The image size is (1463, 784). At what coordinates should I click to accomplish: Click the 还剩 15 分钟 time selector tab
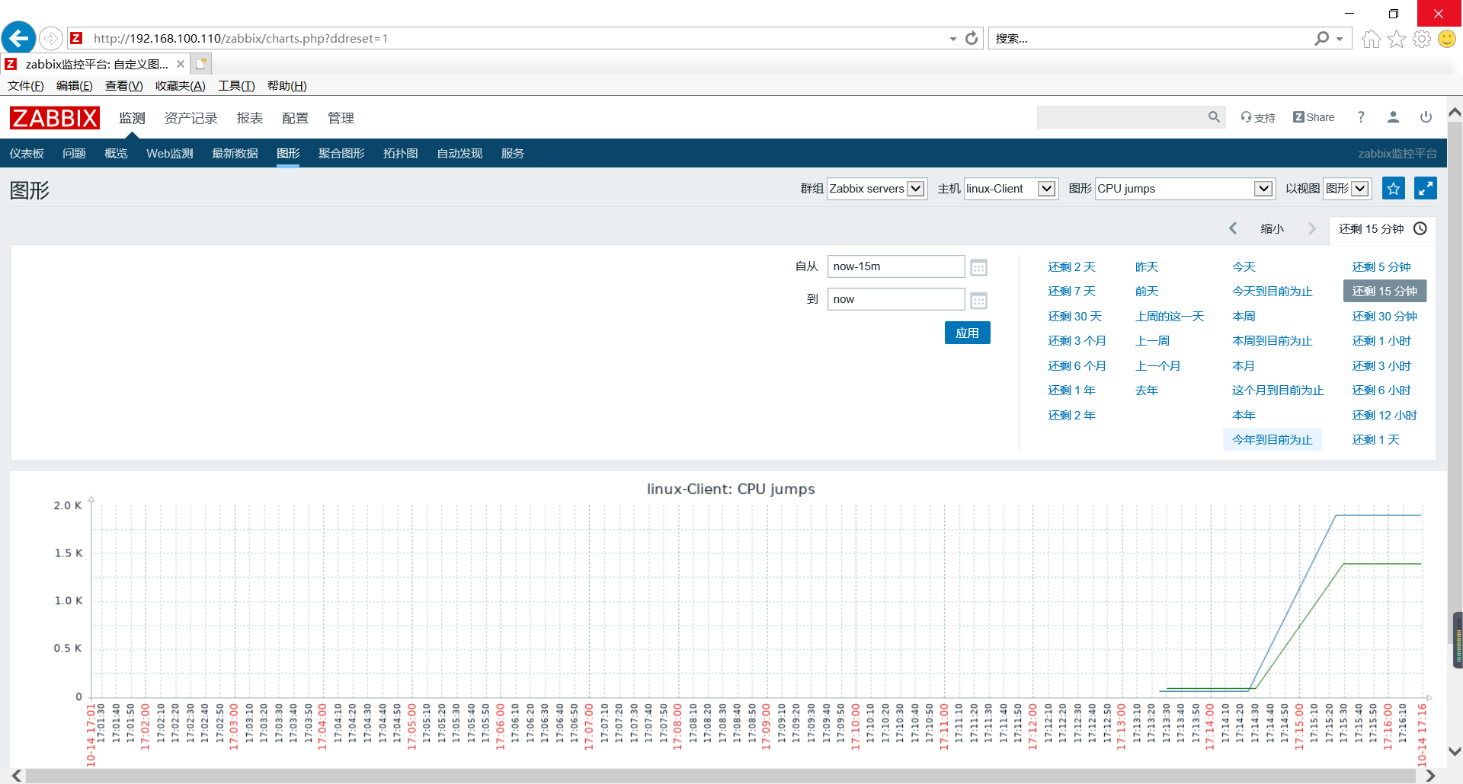(x=1382, y=229)
